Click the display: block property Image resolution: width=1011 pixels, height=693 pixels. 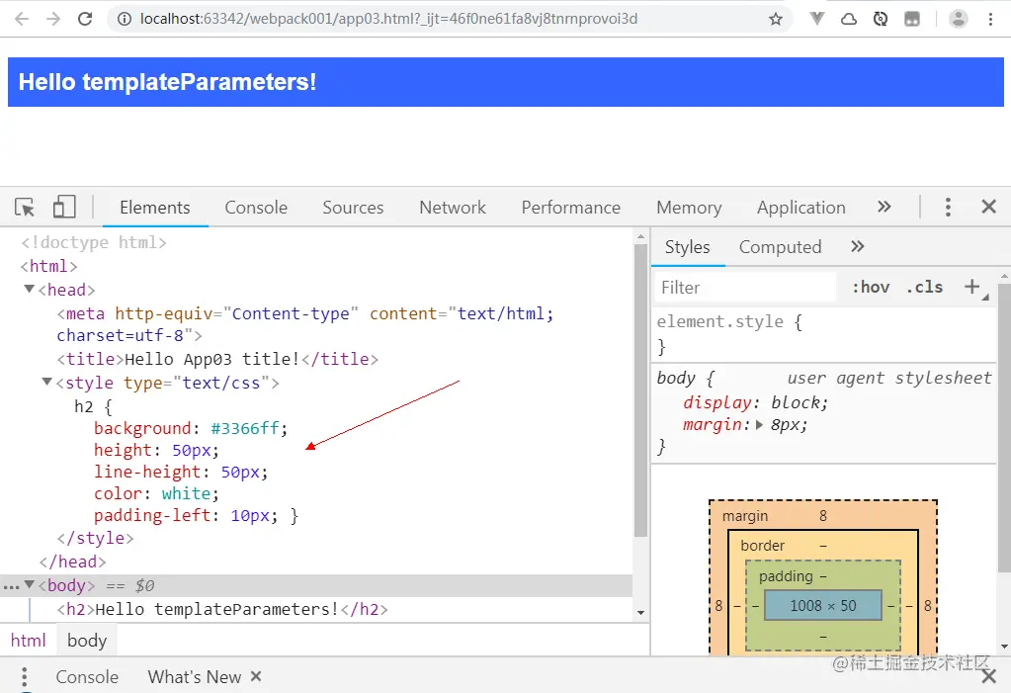click(x=755, y=402)
